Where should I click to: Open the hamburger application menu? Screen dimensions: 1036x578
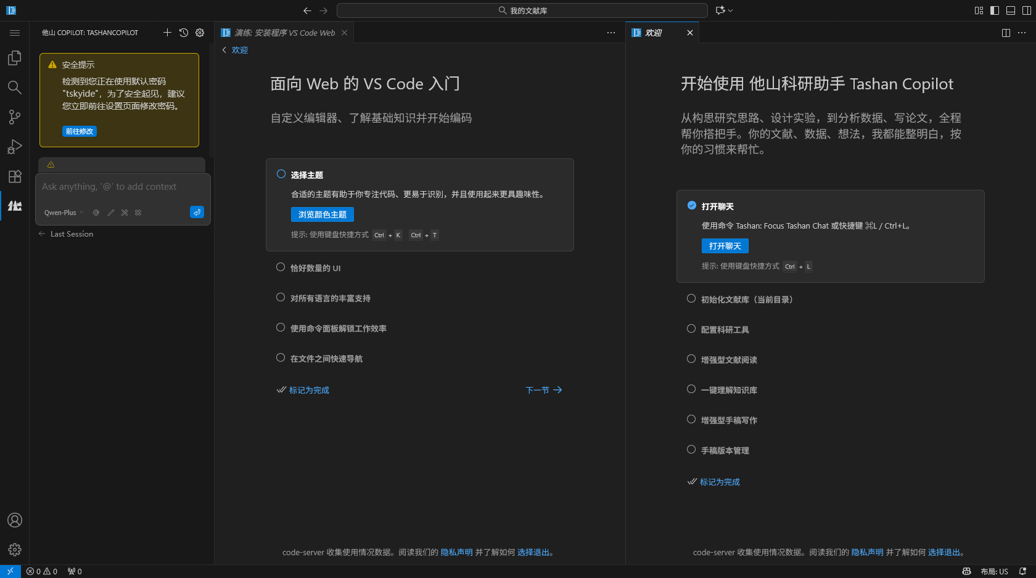(x=15, y=33)
